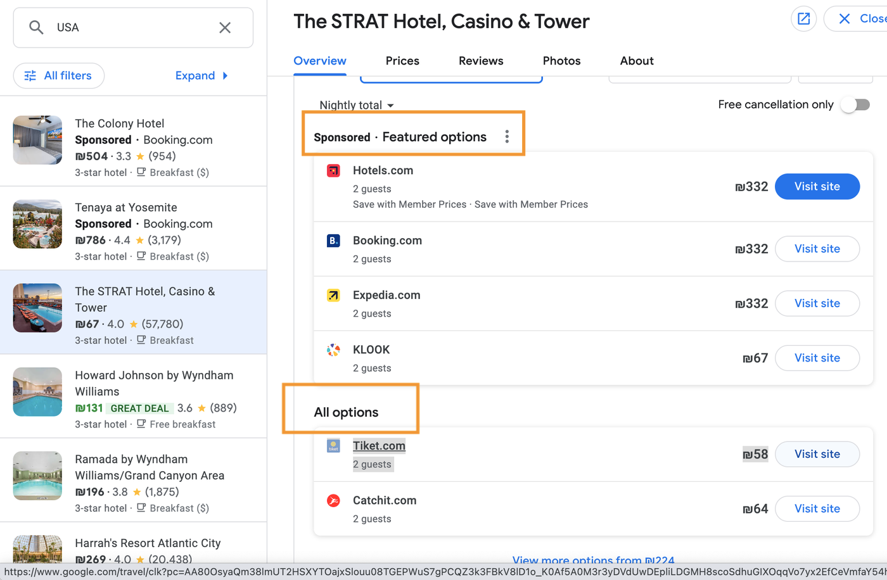This screenshot has height=580, width=887.
Task: Click the KLOOK logo icon
Action: 333,350
